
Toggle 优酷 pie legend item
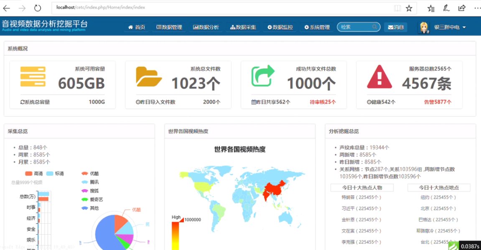pyautogui.click(x=90, y=173)
